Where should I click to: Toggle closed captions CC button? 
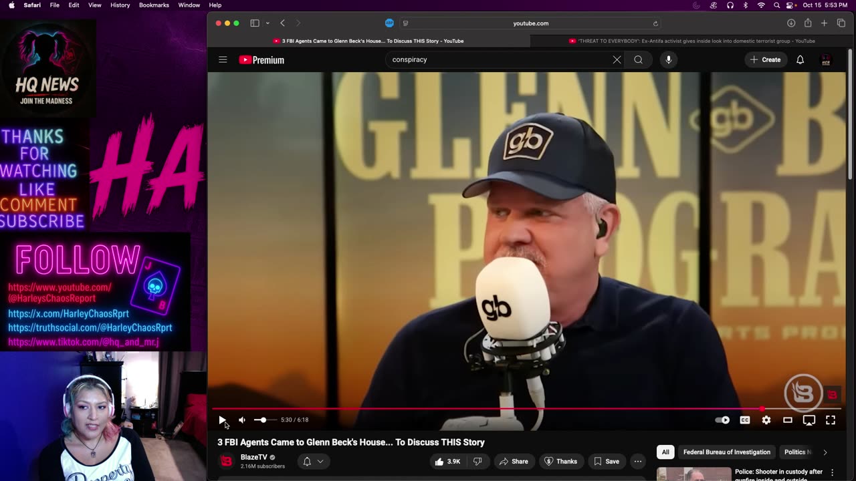click(x=744, y=420)
